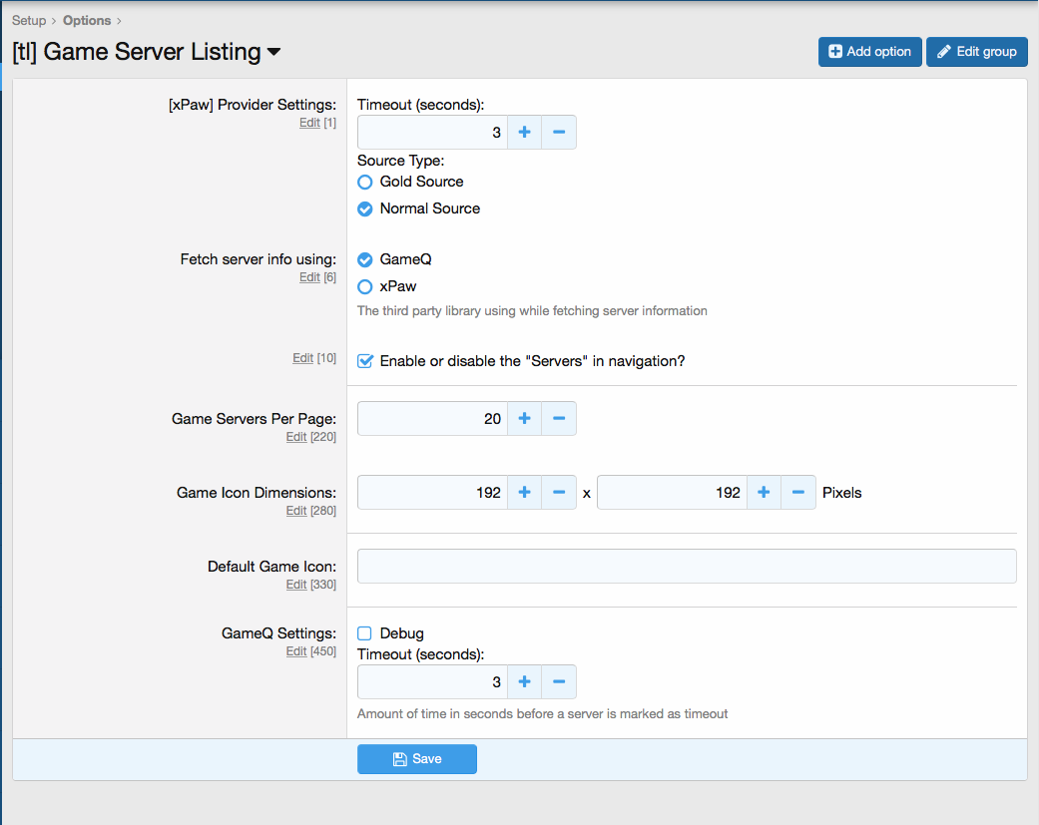Go to Setup in breadcrumb

pos(29,20)
